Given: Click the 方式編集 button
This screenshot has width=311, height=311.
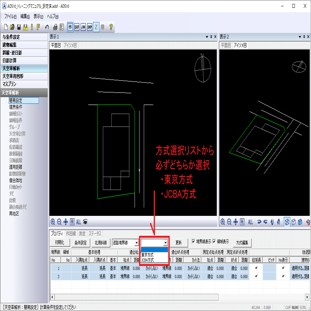Looking at the screenshot, I should (242, 243).
